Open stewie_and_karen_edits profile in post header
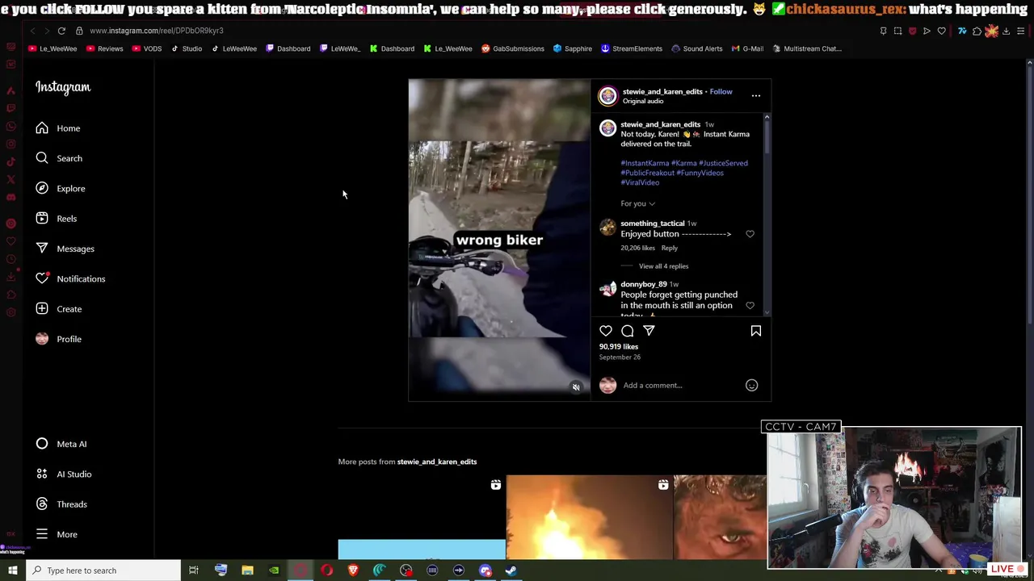 (662, 92)
